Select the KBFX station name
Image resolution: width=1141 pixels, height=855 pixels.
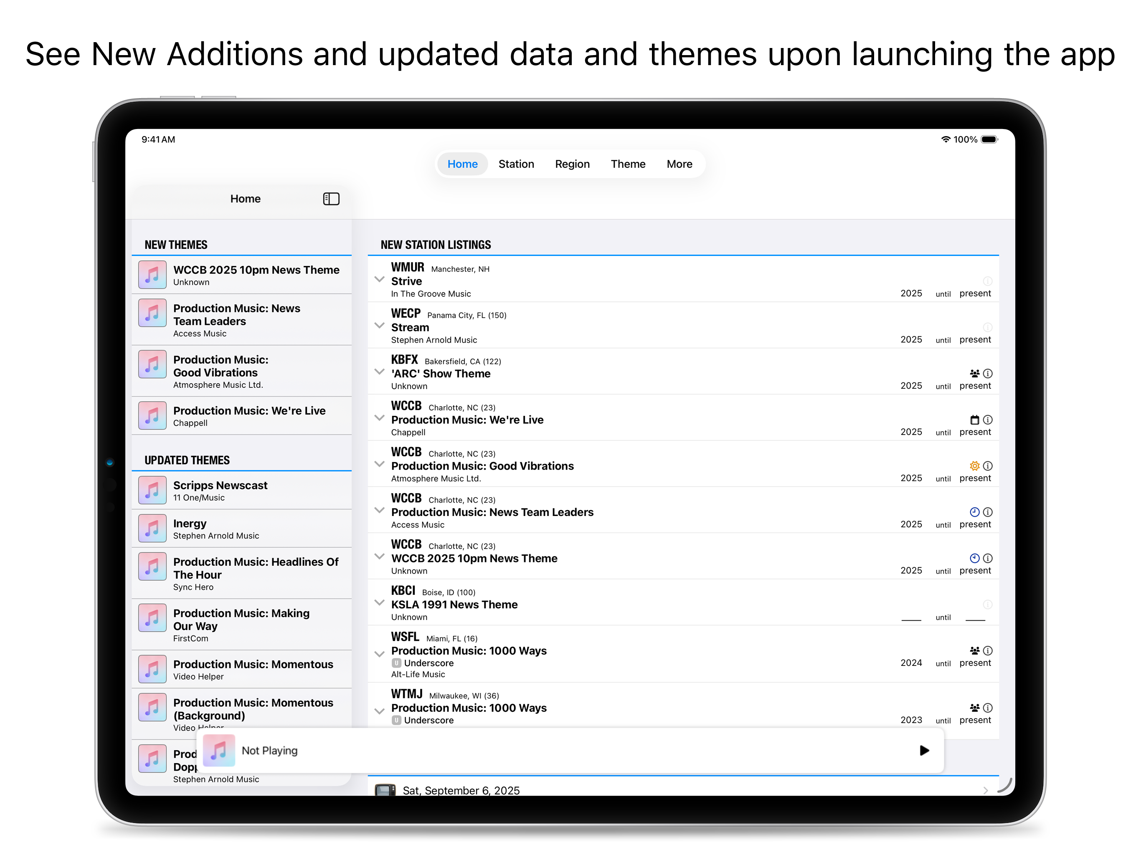point(404,359)
